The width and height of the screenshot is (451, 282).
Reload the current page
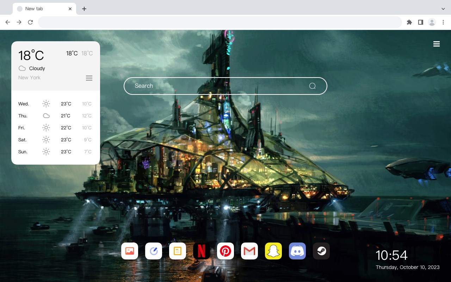pyautogui.click(x=30, y=22)
